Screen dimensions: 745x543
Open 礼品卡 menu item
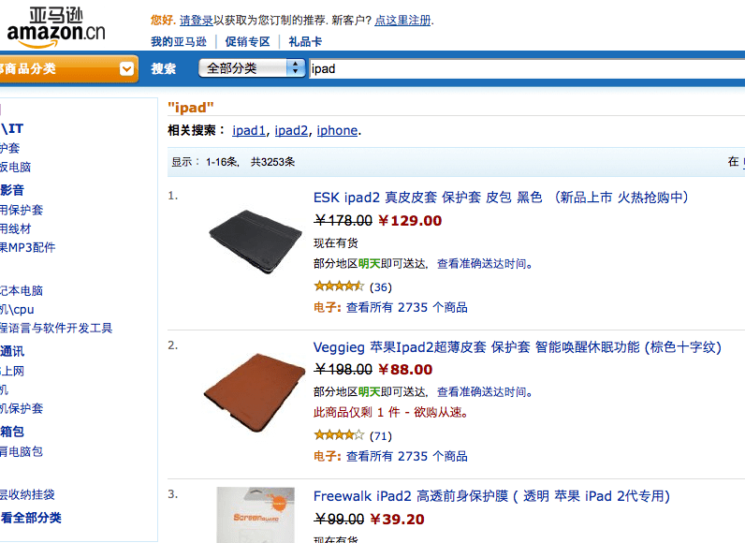[x=305, y=42]
